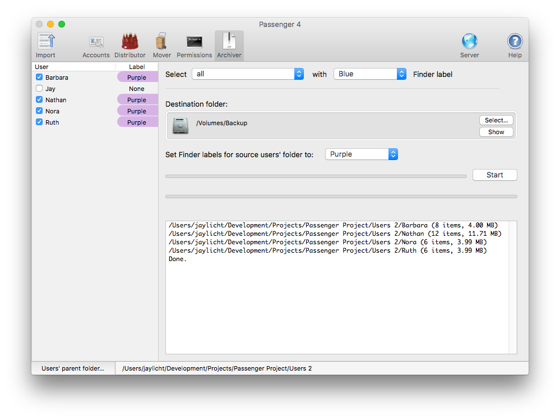The height and width of the screenshot is (420, 560).
Task: Click the Backup hard drive icon
Action: click(181, 126)
